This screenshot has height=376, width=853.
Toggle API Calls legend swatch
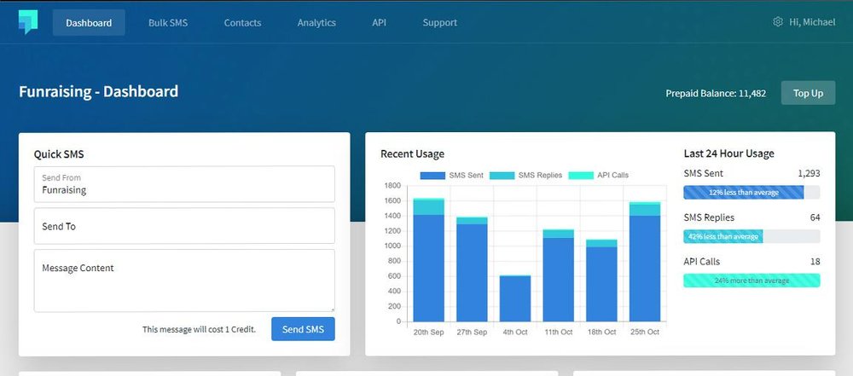click(x=581, y=176)
